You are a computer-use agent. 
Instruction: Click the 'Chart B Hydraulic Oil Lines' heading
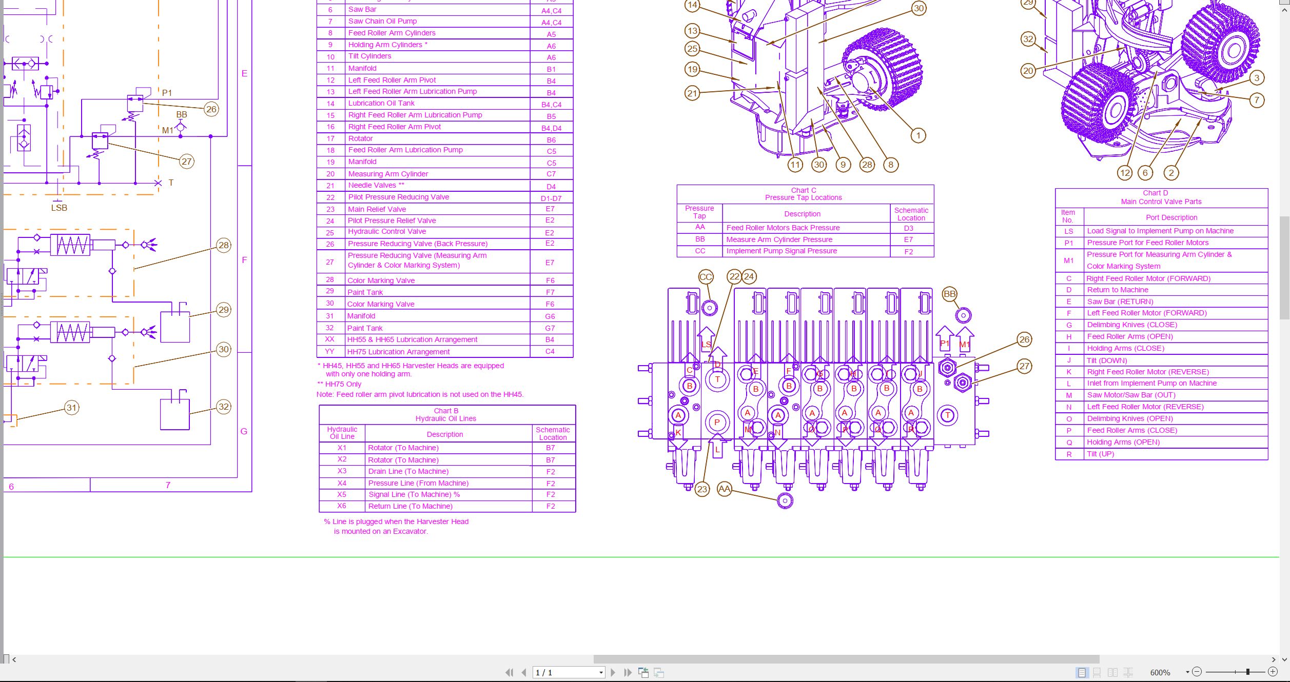pos(446,415)
